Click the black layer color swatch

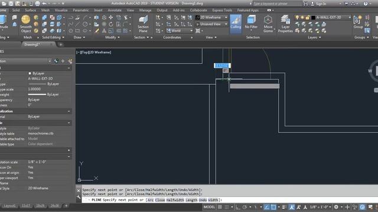(313, 17)
